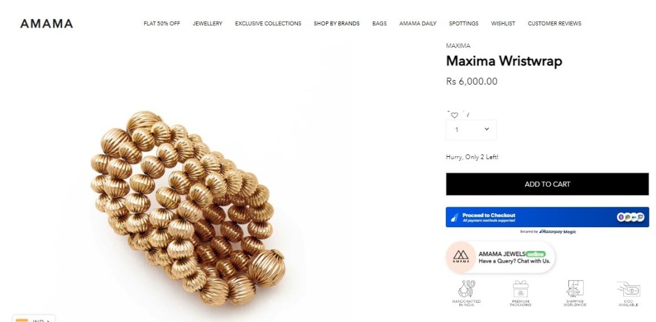Open the Exclusive Collections menu

pos(268,24)
